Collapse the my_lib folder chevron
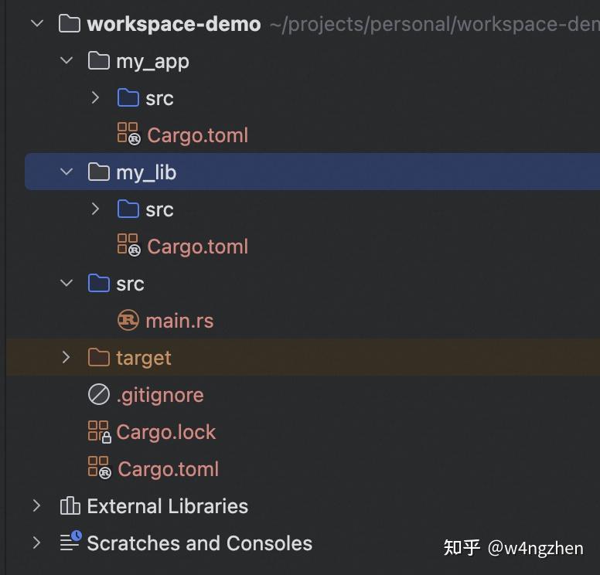 (x=66, y=172)
